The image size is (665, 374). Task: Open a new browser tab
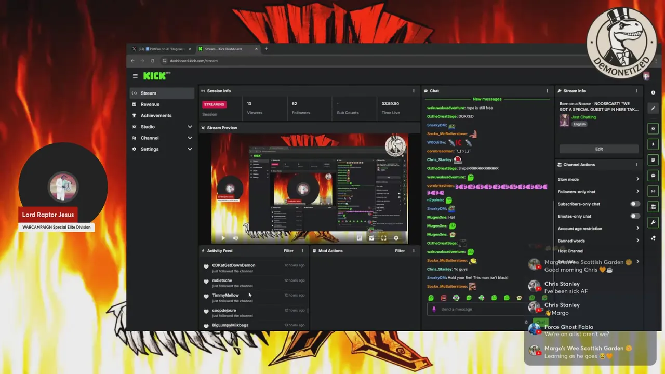pyautogui.click(x=266, y=49)
